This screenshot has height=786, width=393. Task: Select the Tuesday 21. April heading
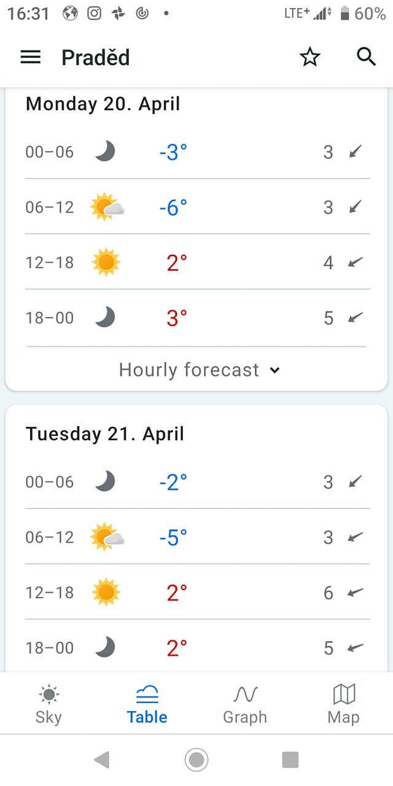coord(105,434)
